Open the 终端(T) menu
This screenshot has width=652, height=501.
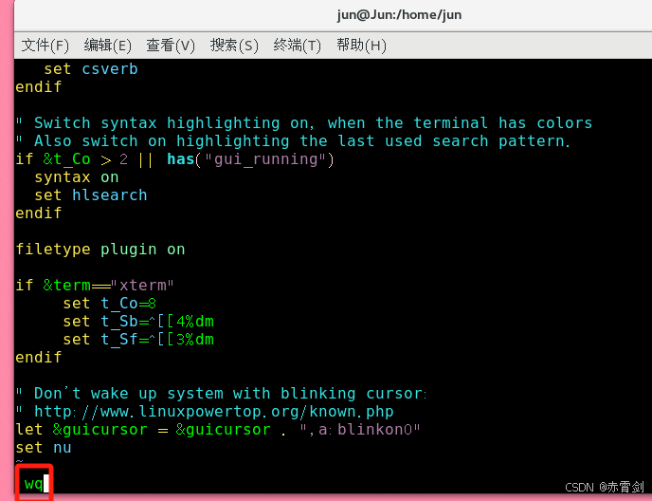(x=298, y=45)
